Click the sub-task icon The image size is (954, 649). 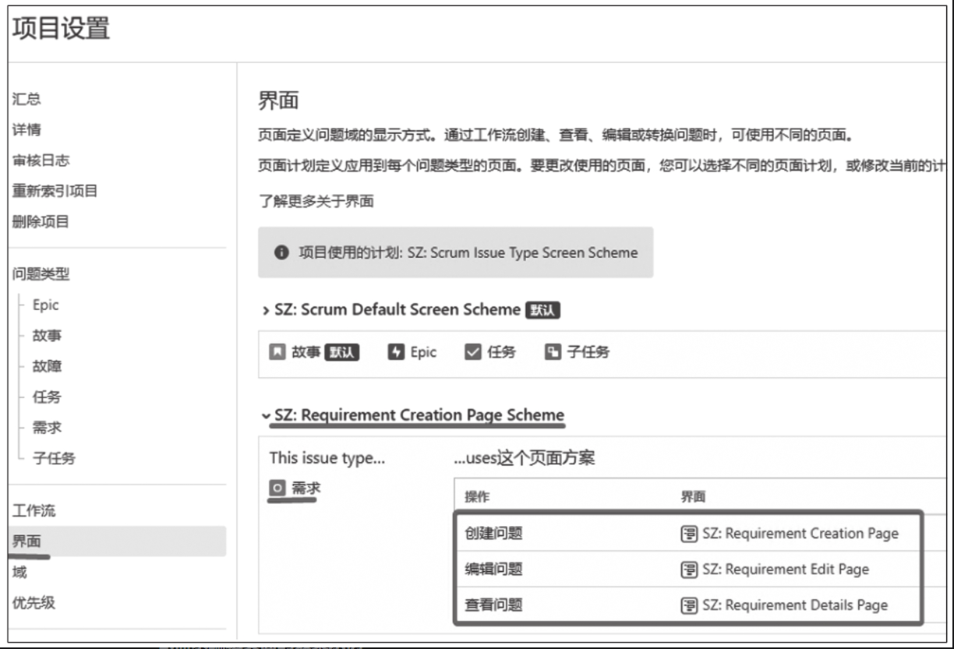[x=553, y=352]
